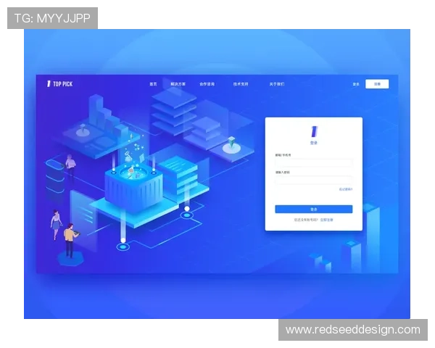435x348 pixels.
Task: Open 关于我们 in the navigation bar
Action: 276,84
